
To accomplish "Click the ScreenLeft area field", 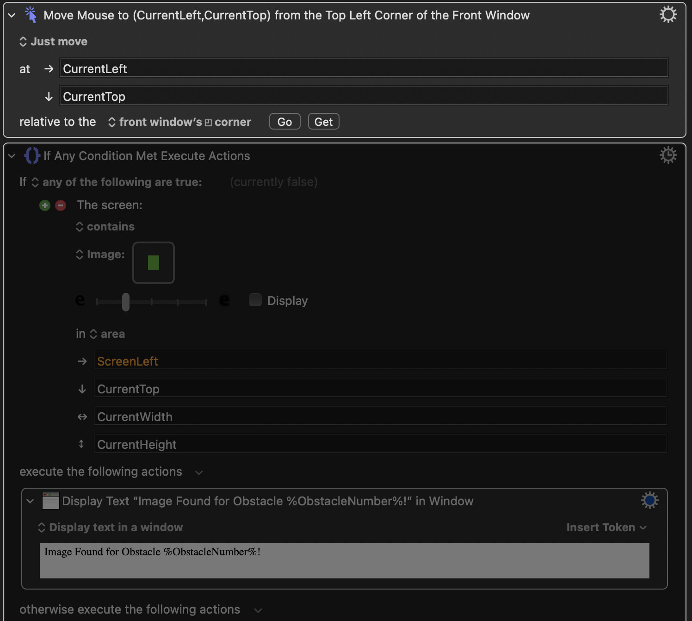I will point(381,360).
